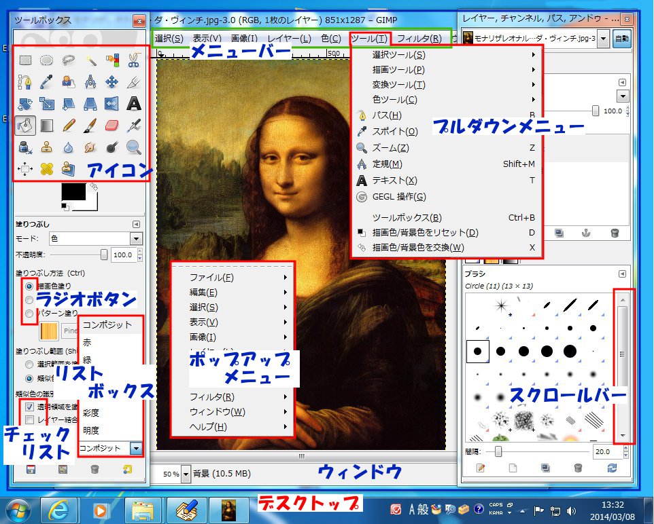
Task: Open the フィルタ(R) menu in menu bar
Action: (419, 39)
